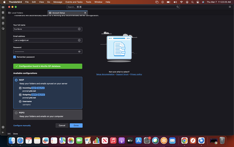
Task: Open the Tasks space in the sidebar
Action: coord(3,23)
